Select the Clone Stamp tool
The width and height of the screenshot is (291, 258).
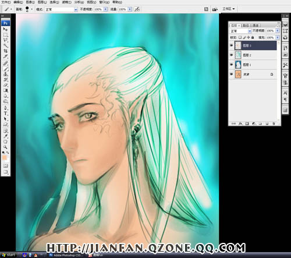click(x=5, y=74)
